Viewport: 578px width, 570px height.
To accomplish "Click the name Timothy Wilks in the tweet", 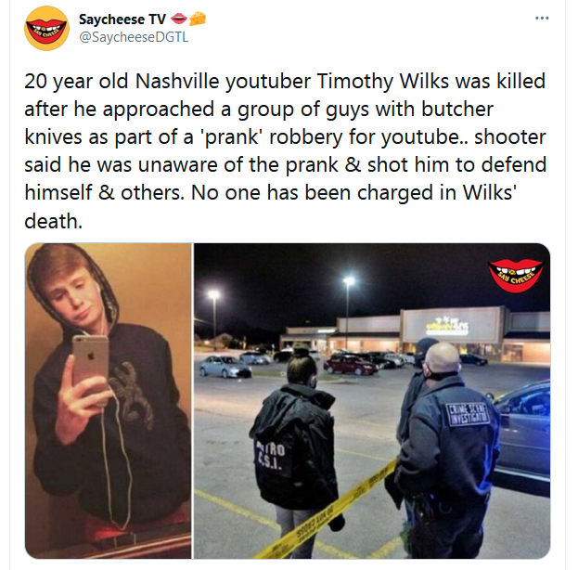I will (383, 81).
